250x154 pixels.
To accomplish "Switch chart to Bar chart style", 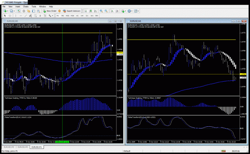I will 86,11.
